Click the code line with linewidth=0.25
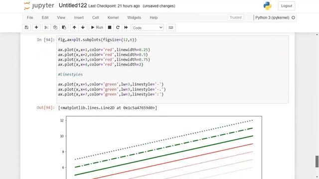 [104, 50]
